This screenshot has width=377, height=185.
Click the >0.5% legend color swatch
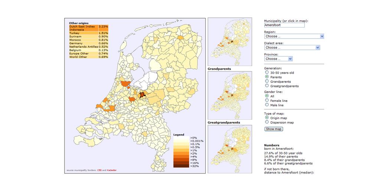coord(181,147)
